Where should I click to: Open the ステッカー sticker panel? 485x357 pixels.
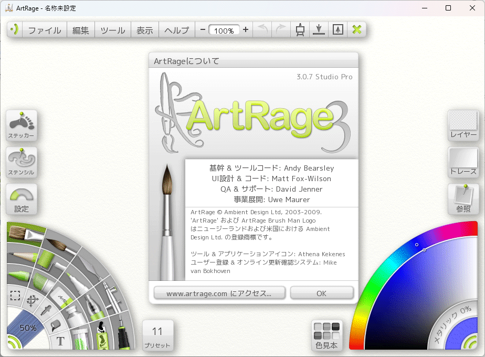click(x=22, y=126)
